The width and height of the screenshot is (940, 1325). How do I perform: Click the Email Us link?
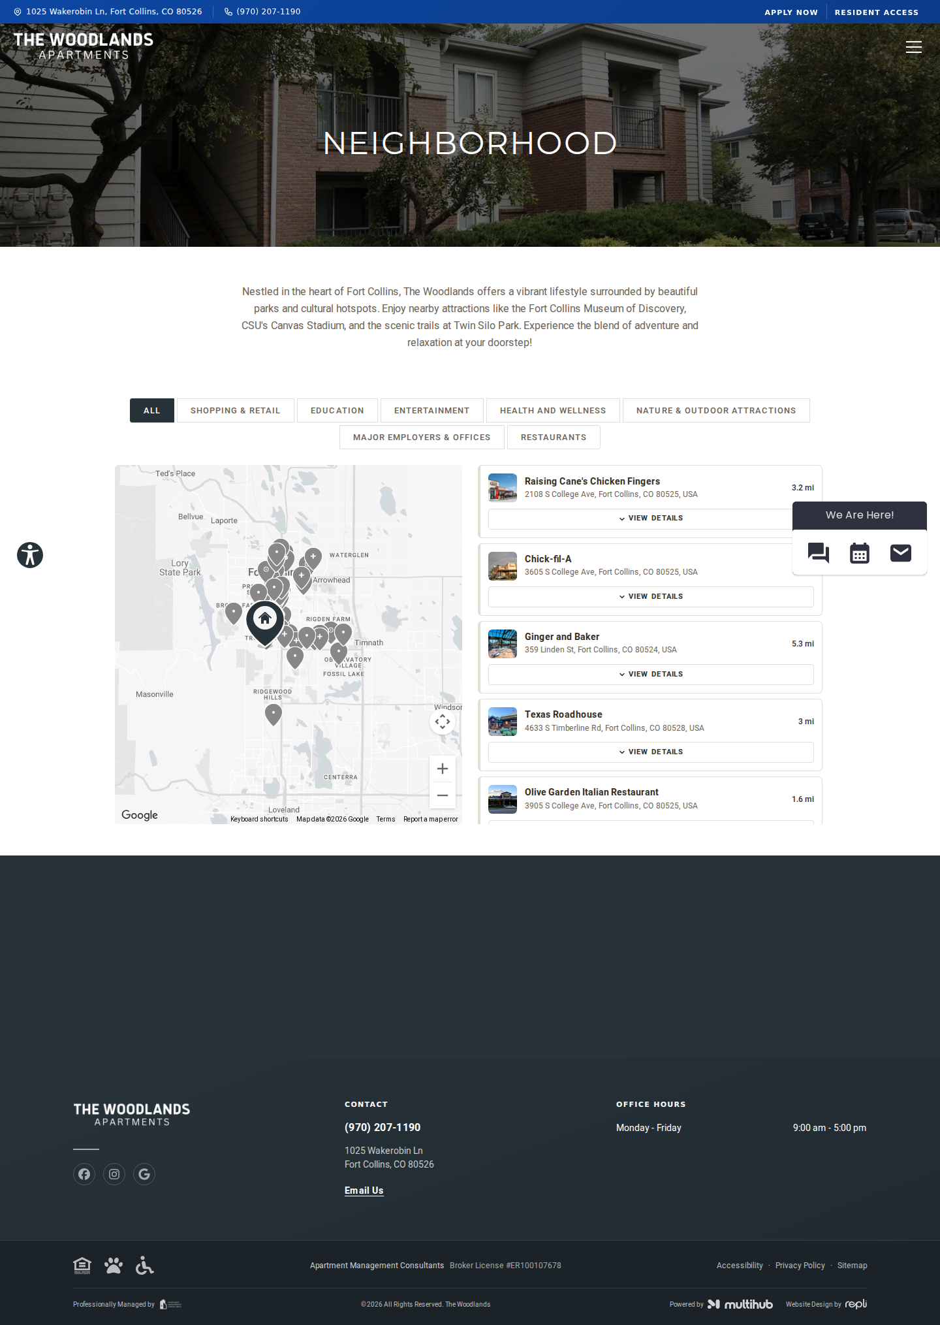364,1190
